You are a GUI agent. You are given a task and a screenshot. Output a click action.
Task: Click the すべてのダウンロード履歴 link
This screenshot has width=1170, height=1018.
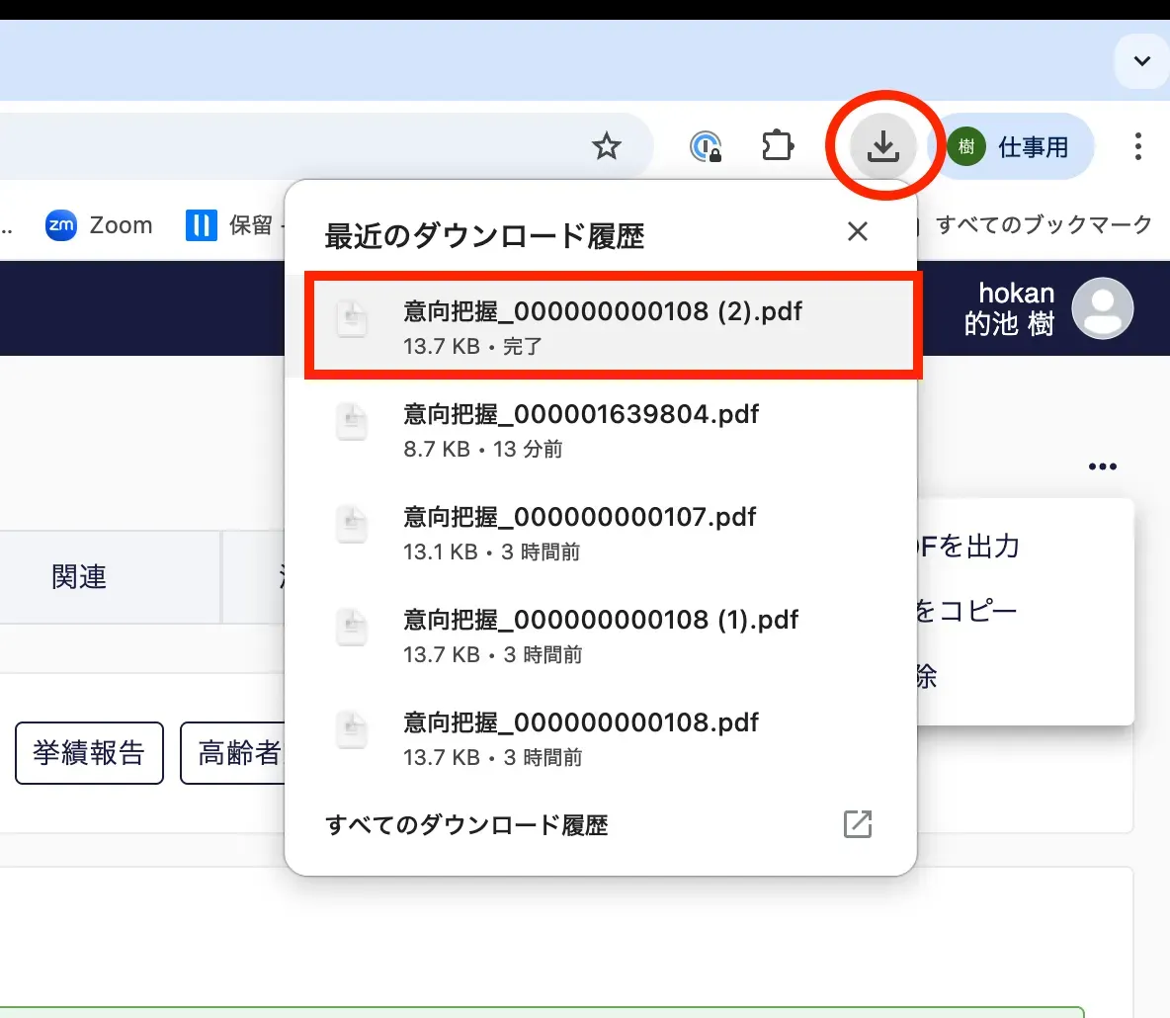466,825
